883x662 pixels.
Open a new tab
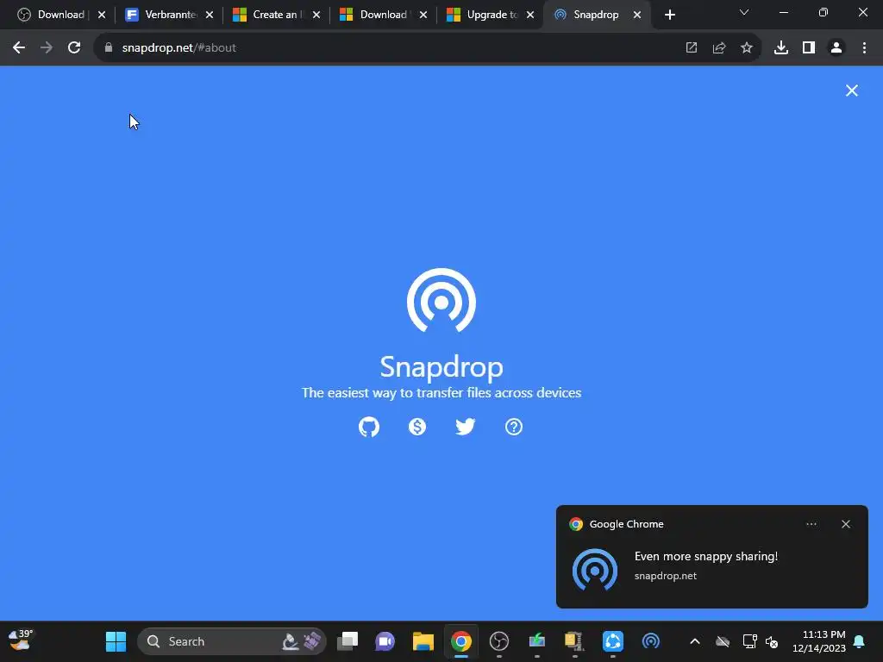[x=669, y=15]
